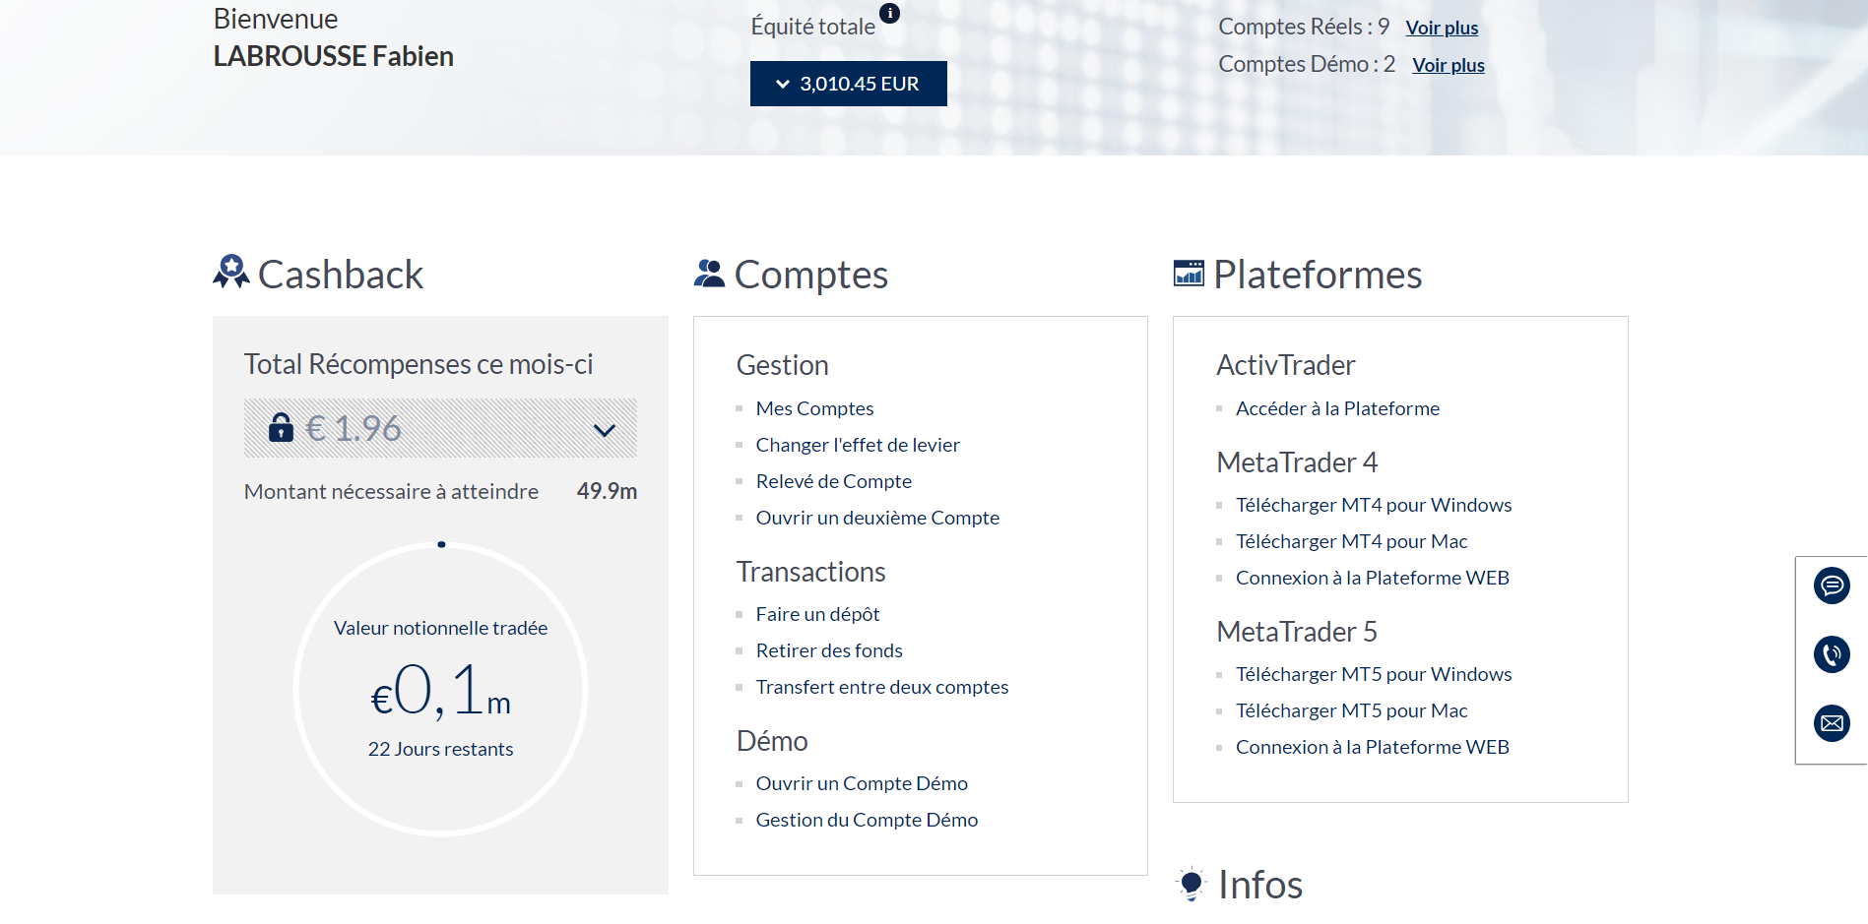This screenshot has height=924, width=1868.
Task: Expand the 3,010.45 EUR equity dropdown
Action: pyautogui.click(x=848, y=84)
